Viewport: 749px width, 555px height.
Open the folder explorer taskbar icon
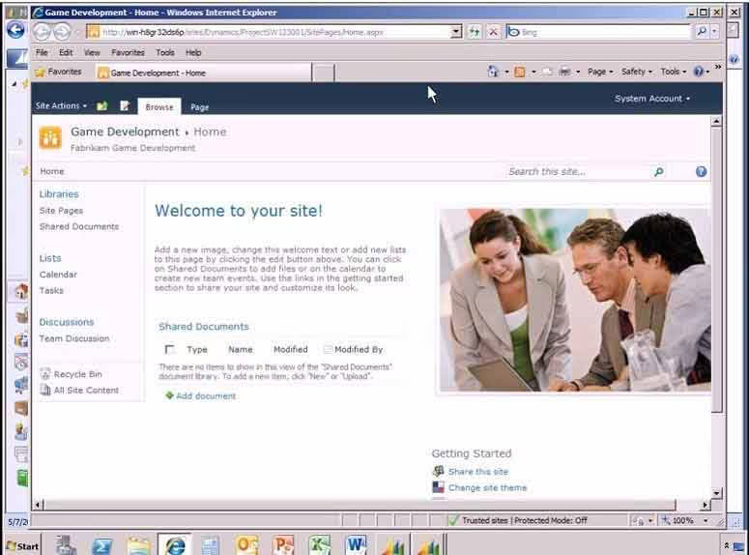point(138,545)
